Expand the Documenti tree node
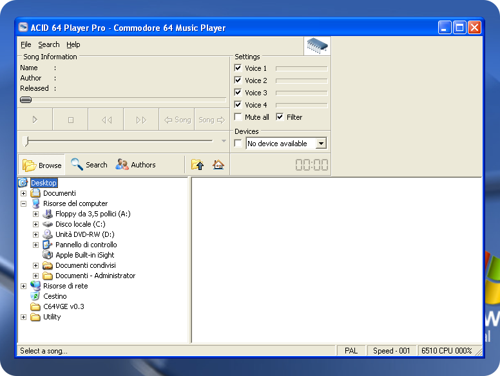The image size is (500, 376). (24, 193)
